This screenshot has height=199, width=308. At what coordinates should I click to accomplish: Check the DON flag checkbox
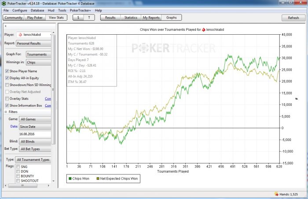pos(18,172)
